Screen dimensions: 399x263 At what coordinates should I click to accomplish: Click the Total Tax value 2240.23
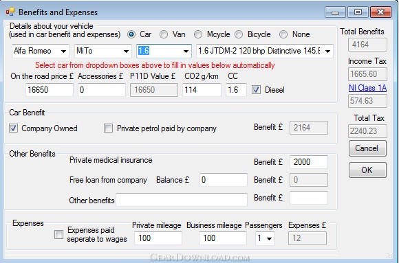point(368,131)
